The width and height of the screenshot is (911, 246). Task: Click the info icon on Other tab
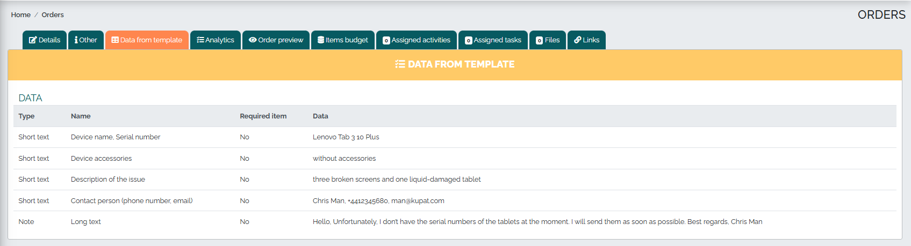[x=76, y=40]
